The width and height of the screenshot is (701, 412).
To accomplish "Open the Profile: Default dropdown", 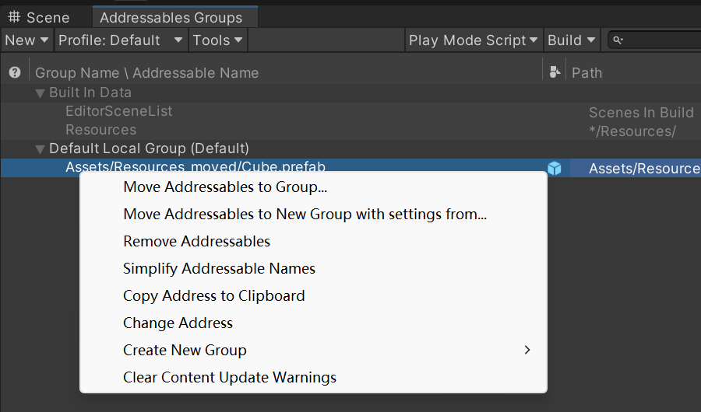I will click(121, 40).
